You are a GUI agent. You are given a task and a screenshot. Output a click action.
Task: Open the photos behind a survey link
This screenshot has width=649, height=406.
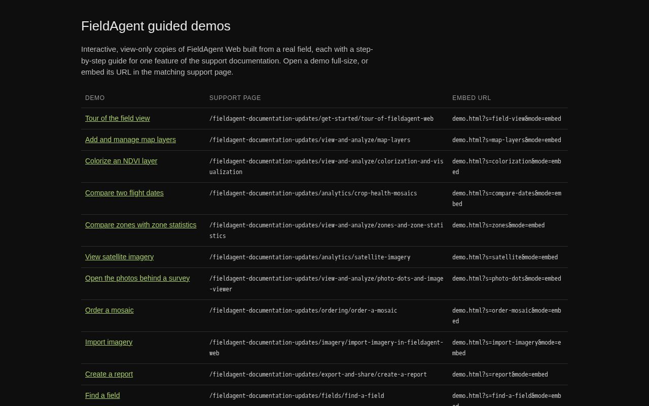click(137, 278)
